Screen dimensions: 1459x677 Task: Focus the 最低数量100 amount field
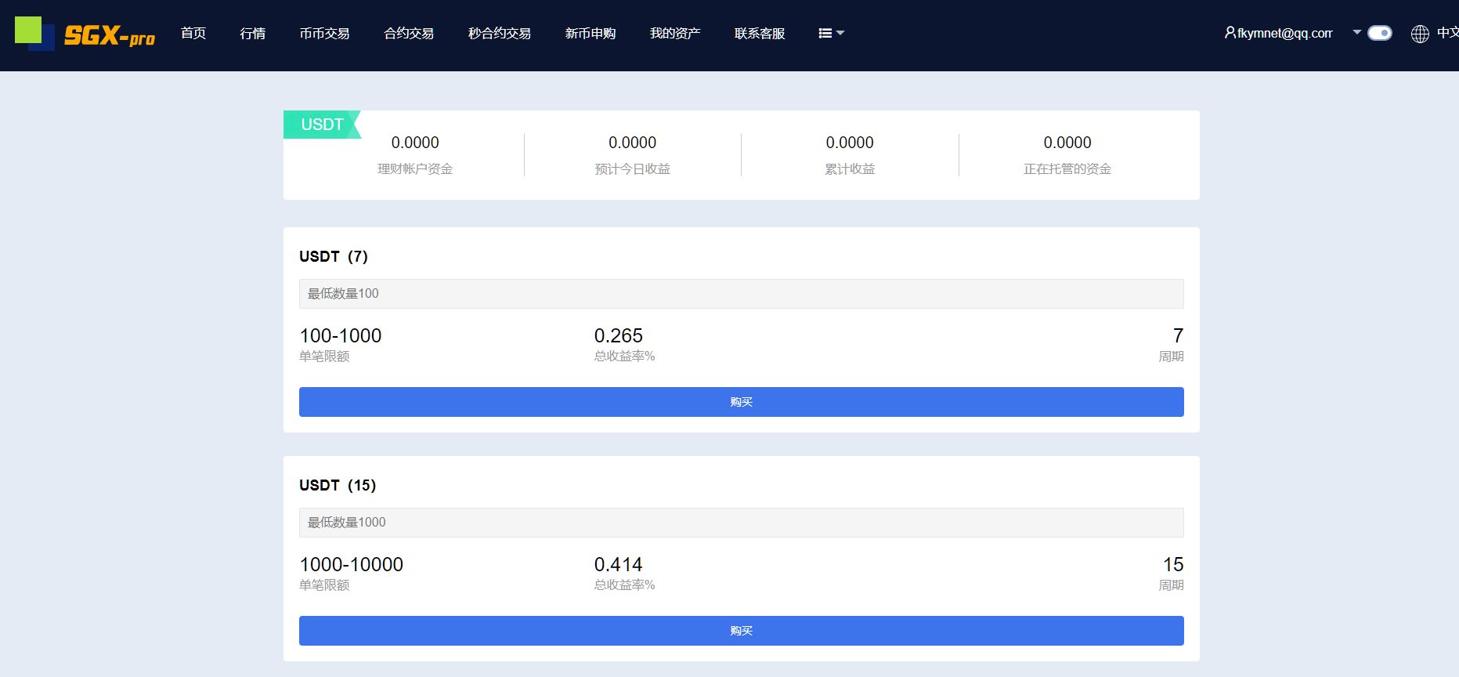741,294
